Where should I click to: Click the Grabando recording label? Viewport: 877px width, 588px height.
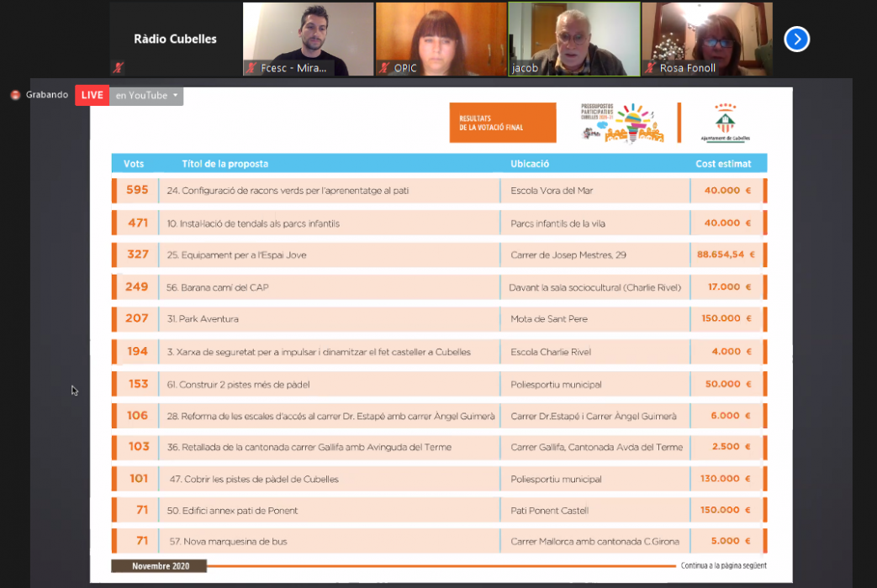click(x=47, y=95)
